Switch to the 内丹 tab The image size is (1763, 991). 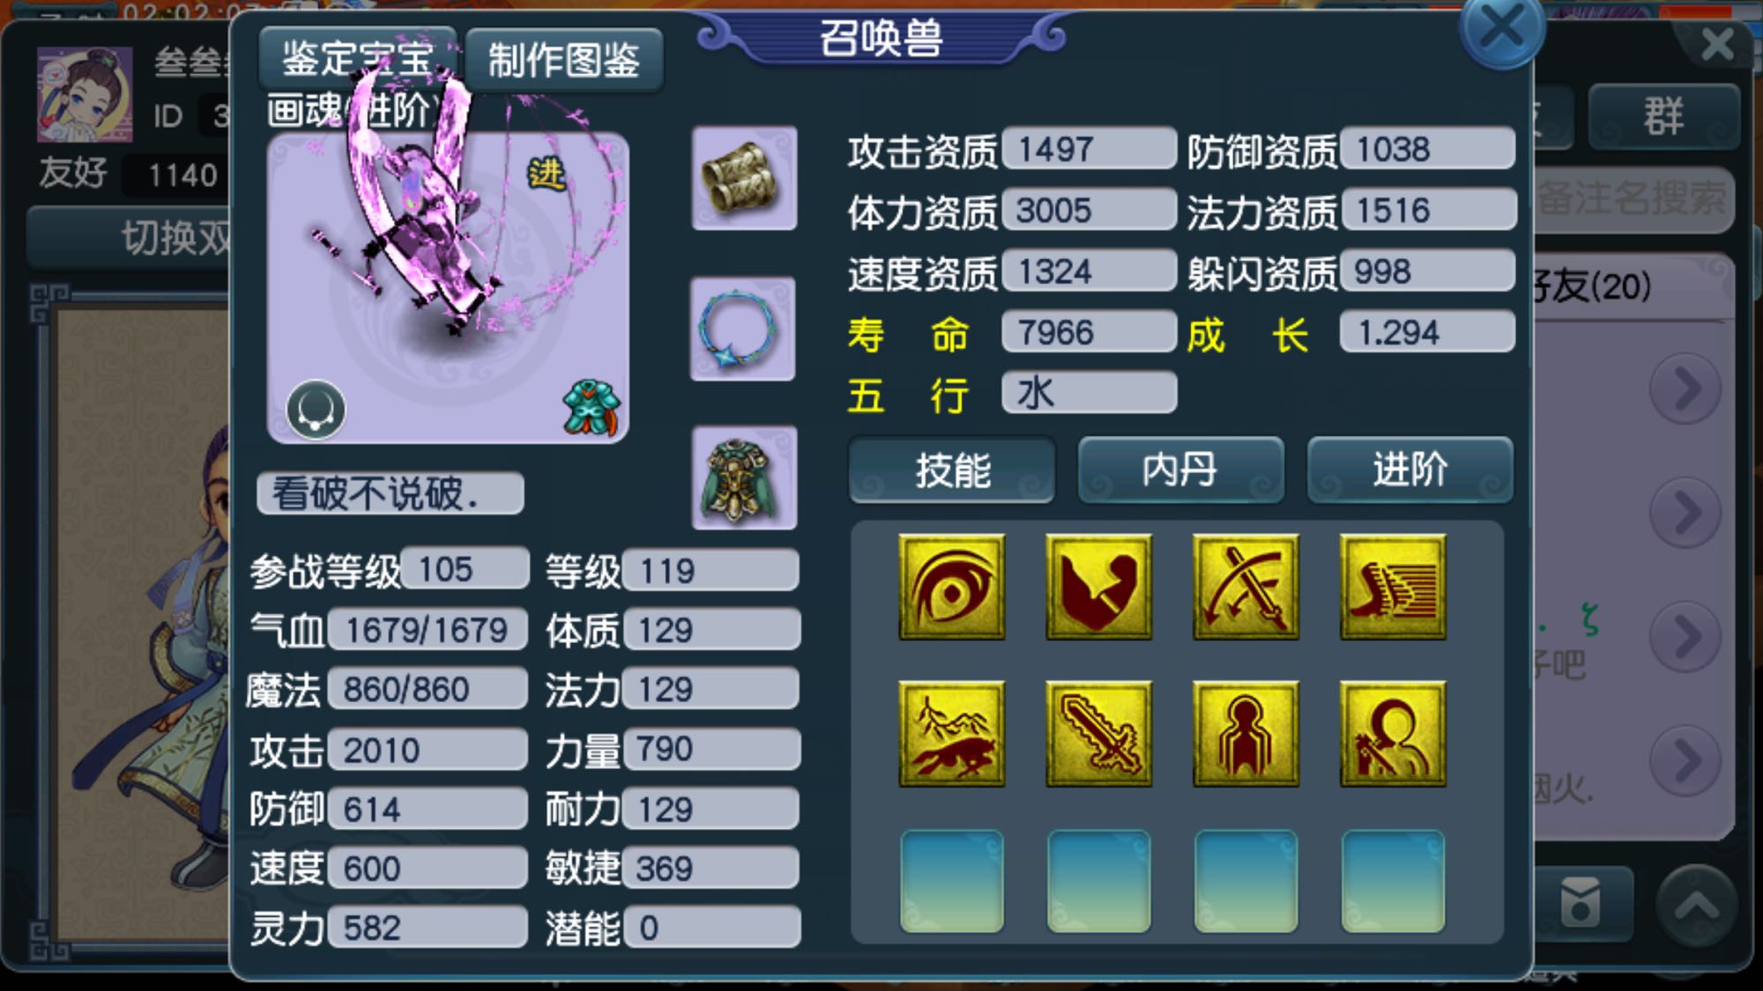click(x=1180, y=470)
